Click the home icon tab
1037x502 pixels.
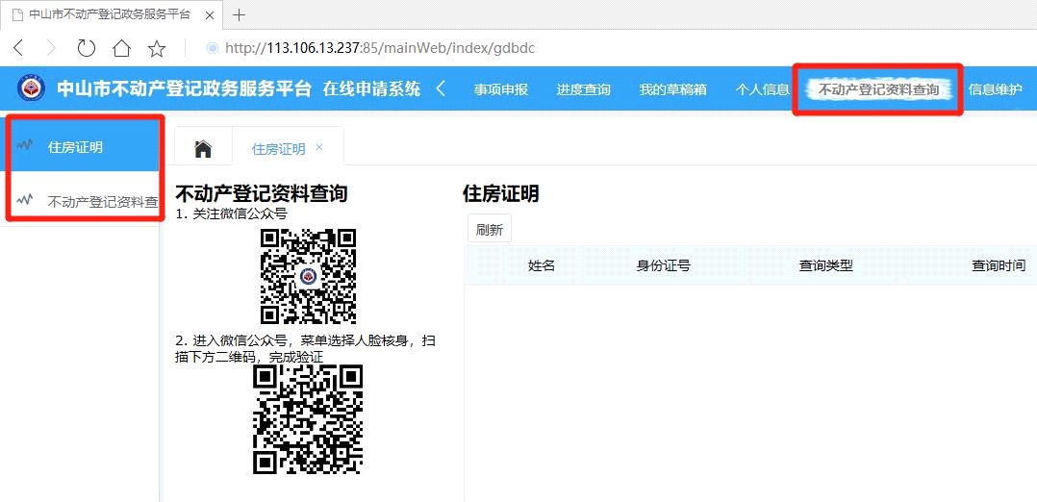click(203, 148)
